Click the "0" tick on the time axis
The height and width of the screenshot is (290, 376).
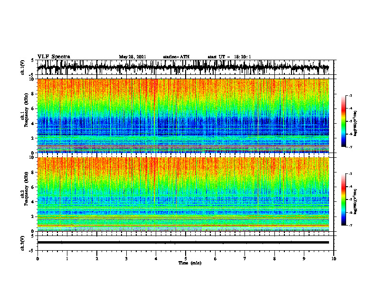pos(38,259)
